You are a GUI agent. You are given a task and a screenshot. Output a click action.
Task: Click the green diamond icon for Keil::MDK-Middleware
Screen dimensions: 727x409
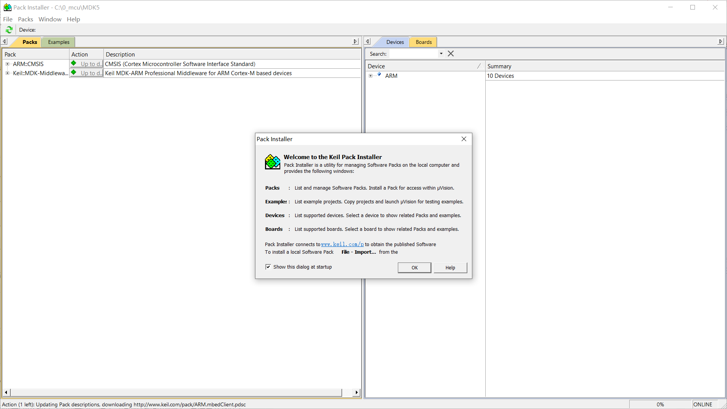pos(74,72)
